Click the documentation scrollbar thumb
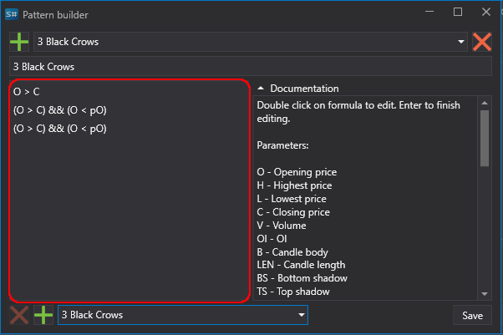This screenshot has height=335, width=503. coord(485,139)
